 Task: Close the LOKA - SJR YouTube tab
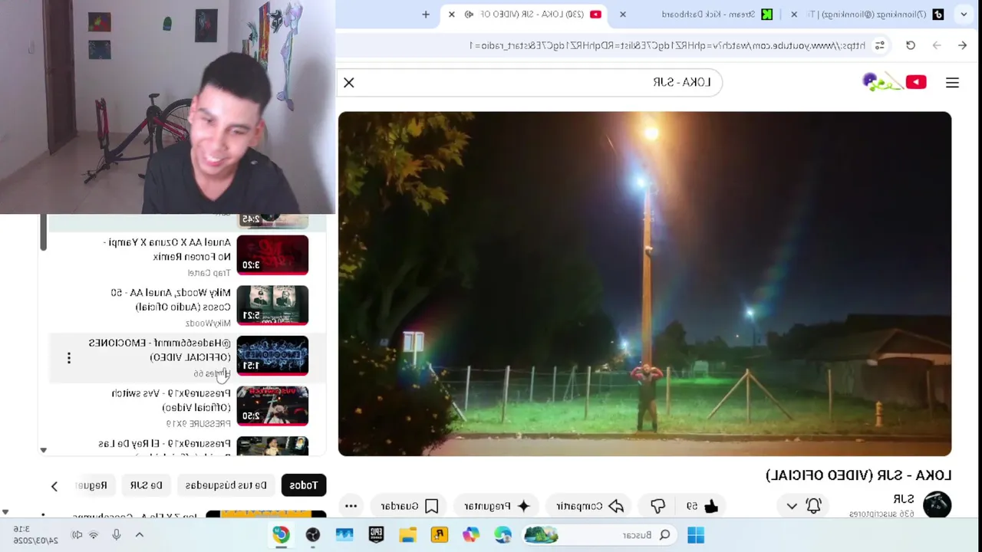pyautogui.click(x=451, y=14)
